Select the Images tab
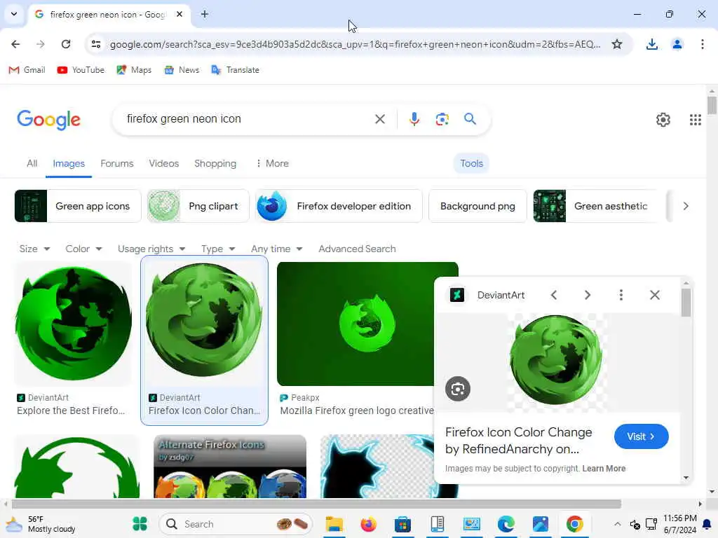The width and height of the screenshot is (718, 538). click(69, 163)
